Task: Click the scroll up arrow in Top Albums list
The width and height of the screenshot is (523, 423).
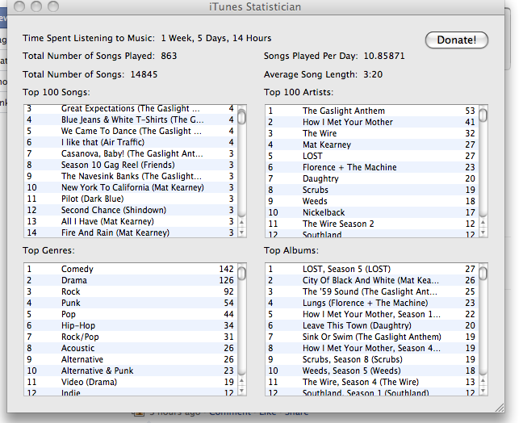Action: [x=483, y=381]
